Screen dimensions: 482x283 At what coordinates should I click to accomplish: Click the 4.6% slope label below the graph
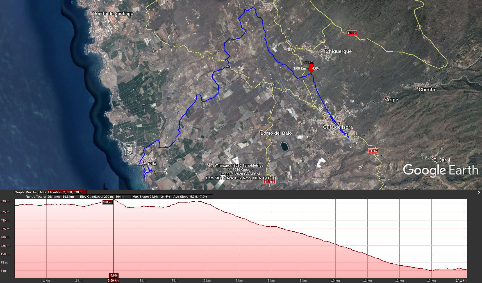114,275
